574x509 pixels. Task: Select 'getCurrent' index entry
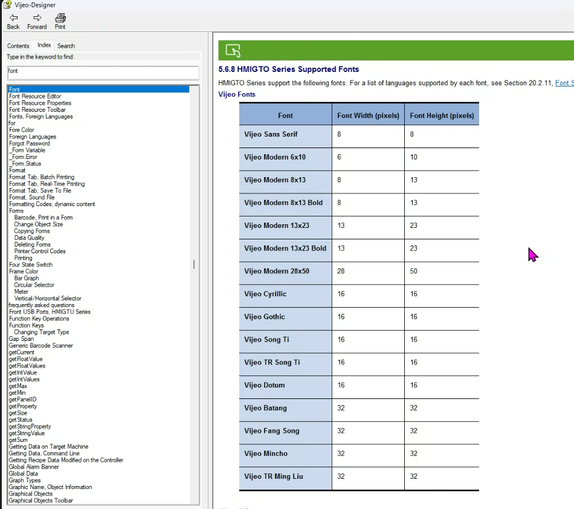coord(22,352)
